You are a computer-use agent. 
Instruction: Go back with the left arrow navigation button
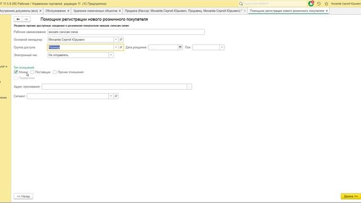[x=18, y=19]
